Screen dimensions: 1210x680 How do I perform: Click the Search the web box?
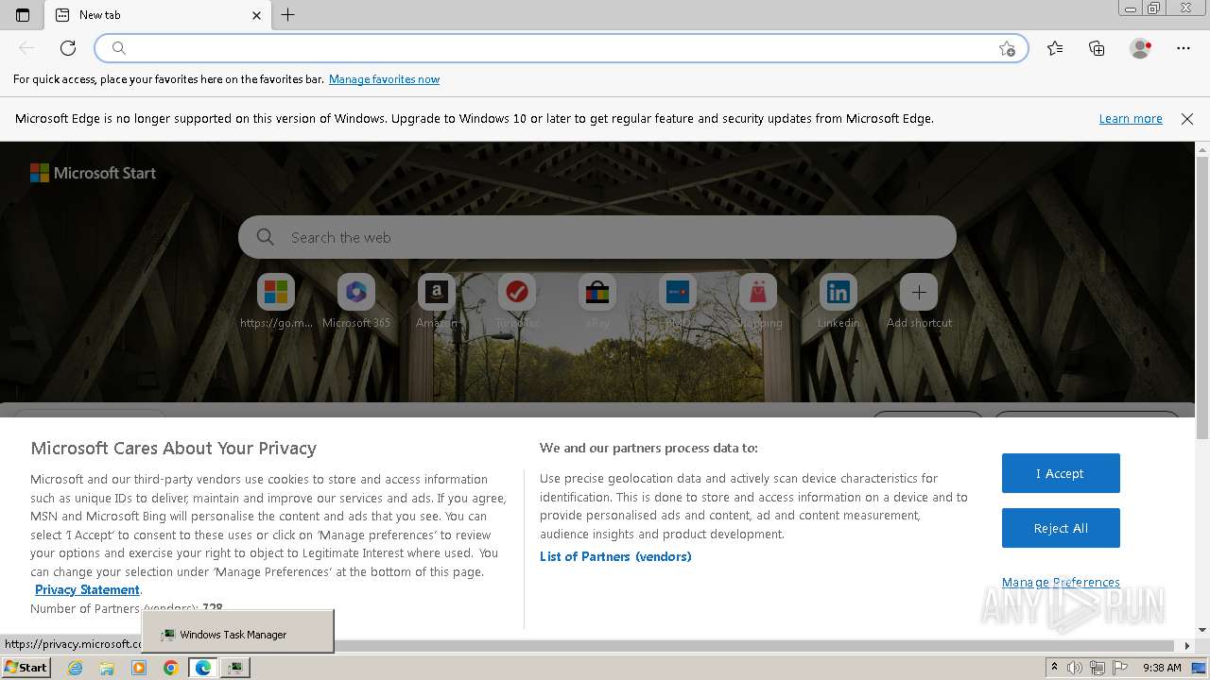(x=597, y=237)
